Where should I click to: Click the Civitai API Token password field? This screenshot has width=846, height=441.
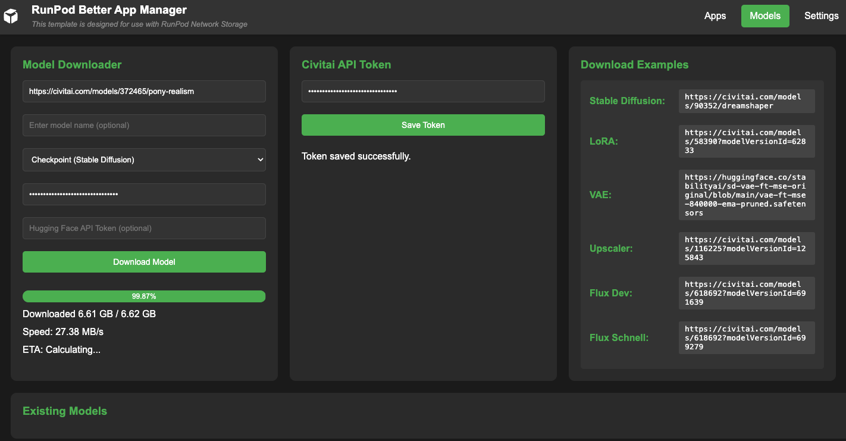coord(423,92)
